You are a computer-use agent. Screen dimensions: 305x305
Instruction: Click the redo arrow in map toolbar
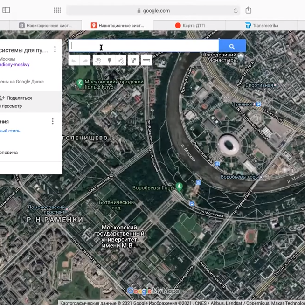[85, 61]
